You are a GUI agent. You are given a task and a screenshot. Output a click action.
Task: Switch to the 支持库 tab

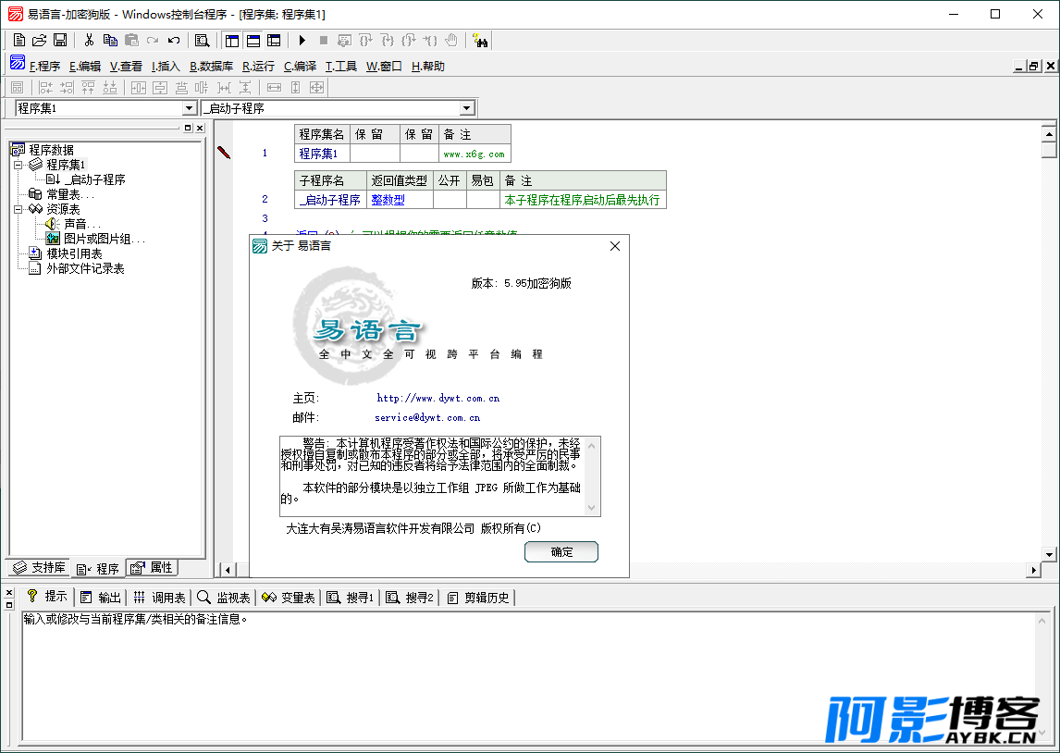[x=40, y=568]
